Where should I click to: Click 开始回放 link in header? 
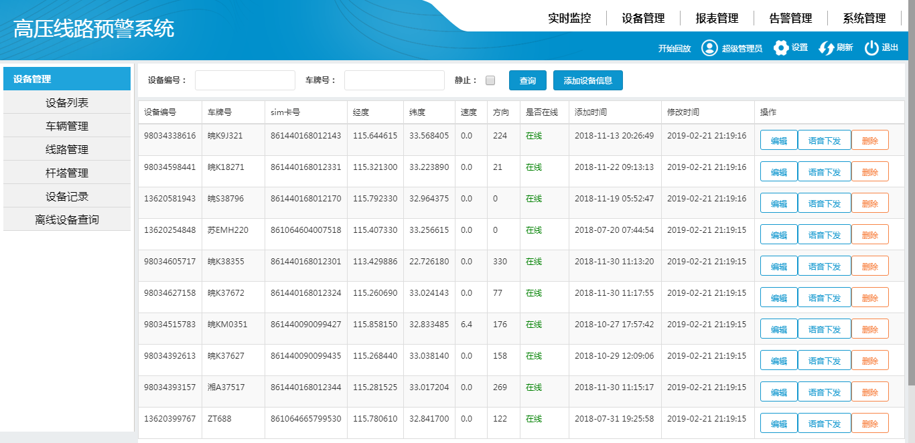(674, 48)
